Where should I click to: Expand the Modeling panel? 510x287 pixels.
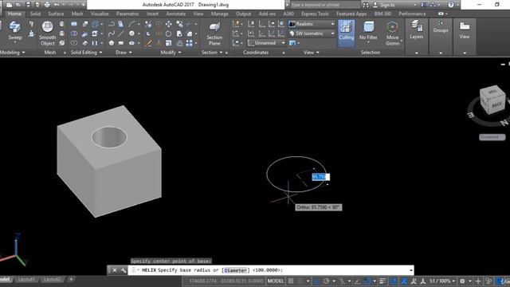(x=12, y=53)
